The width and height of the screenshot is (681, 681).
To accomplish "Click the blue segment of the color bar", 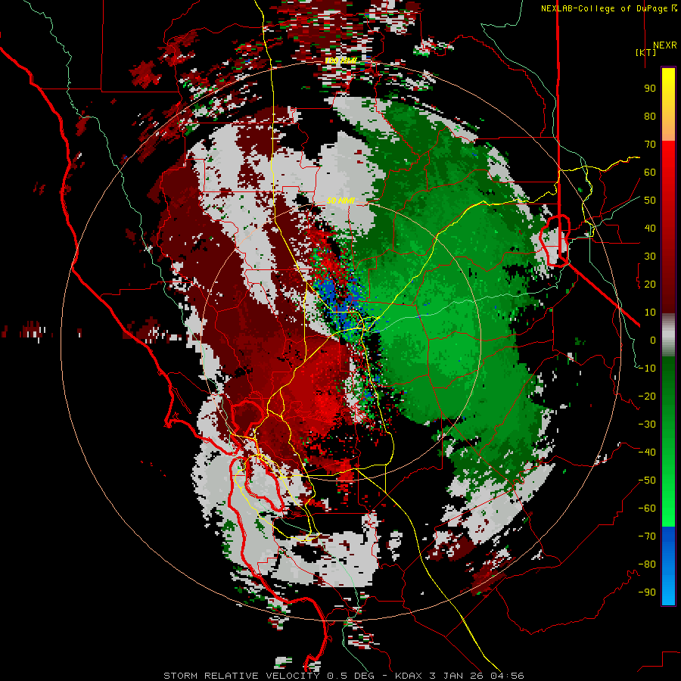I will [668, 566].
